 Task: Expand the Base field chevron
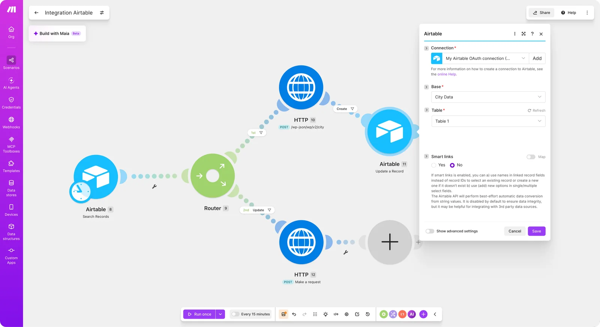(426, 87)
